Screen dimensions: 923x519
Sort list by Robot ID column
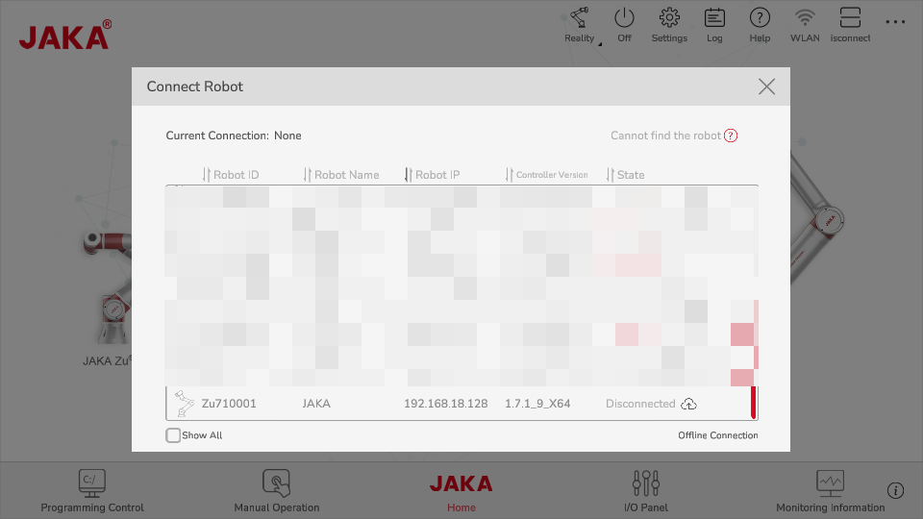[x=231, y=175]
